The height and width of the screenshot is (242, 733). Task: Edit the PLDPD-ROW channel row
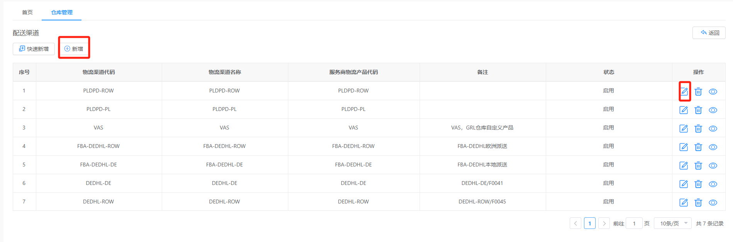click(684, 92)
